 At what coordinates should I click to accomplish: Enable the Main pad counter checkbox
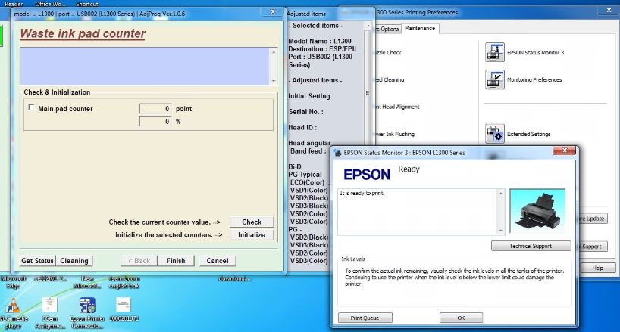(31, 107)
